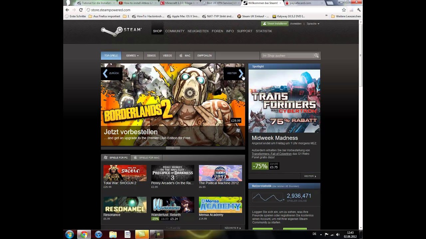Open the Foren menu item

pyautogui.click(x=217, y=31)
